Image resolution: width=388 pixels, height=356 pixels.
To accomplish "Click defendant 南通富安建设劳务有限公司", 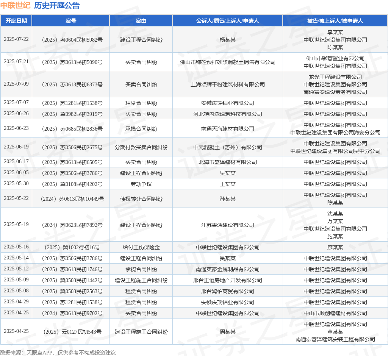I will click(335, 92).
